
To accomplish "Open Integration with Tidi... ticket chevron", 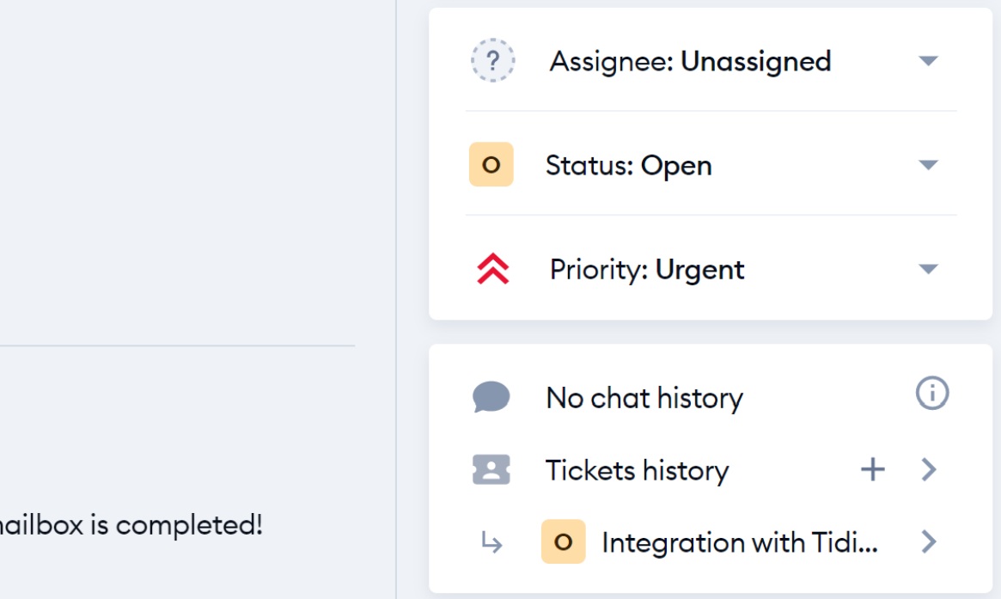I will pyautogui.click(x=929, y=542).
